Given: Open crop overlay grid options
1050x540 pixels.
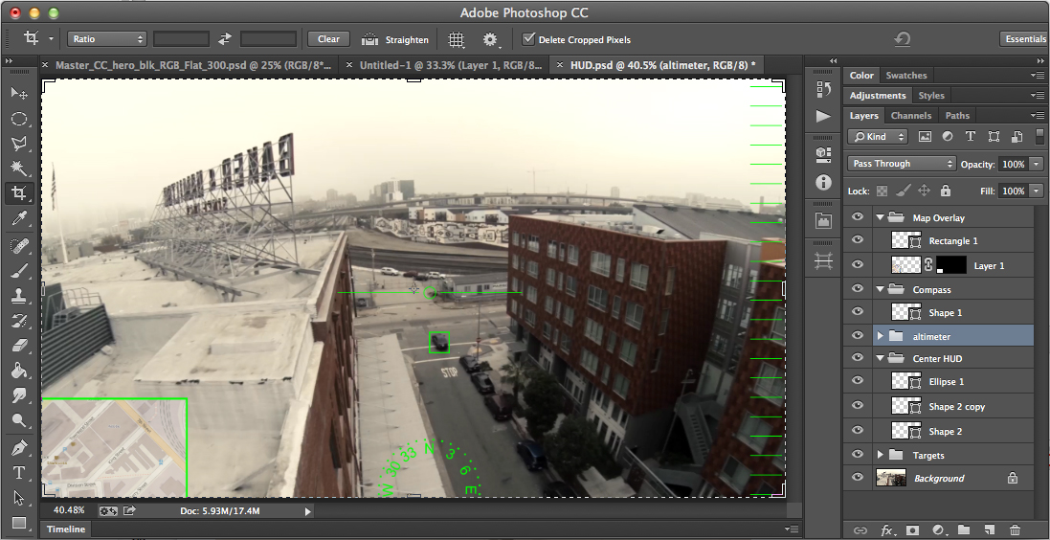Looking at the screenshot, I should 457,39.
